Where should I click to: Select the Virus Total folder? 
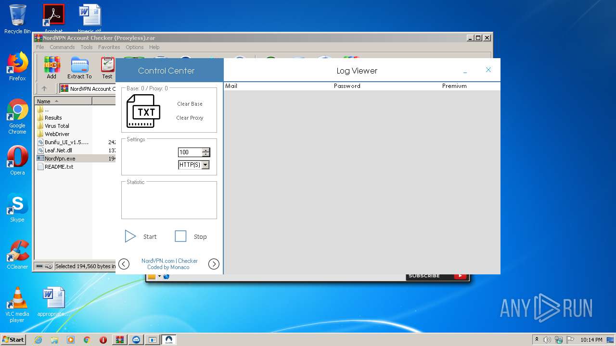click(53, 126)
